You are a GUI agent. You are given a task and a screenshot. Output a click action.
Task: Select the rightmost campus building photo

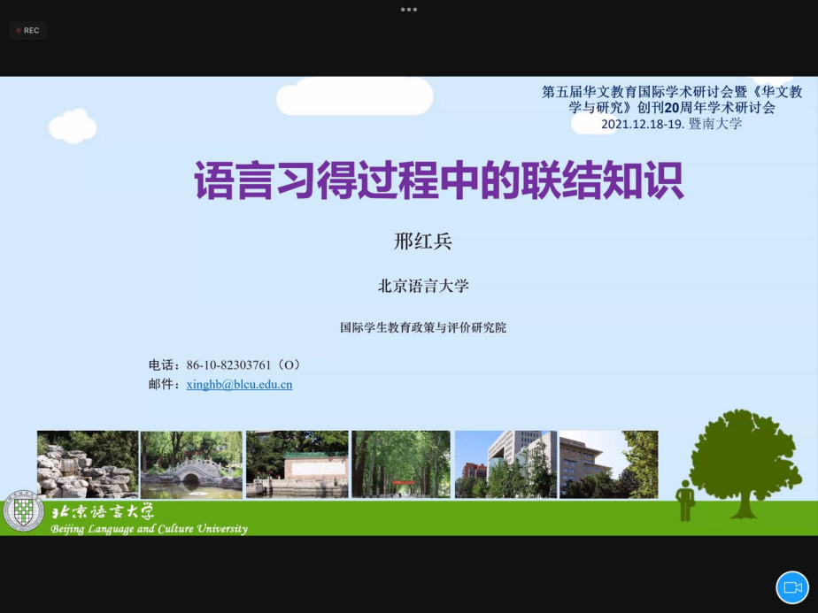tap(609, 464)
